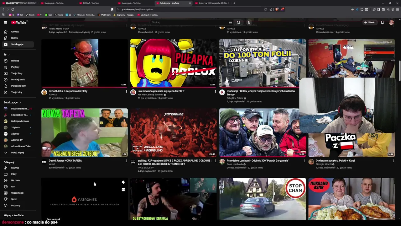Open Shorts from sidebar
This screenshot has height=226, width=401.
17,38
